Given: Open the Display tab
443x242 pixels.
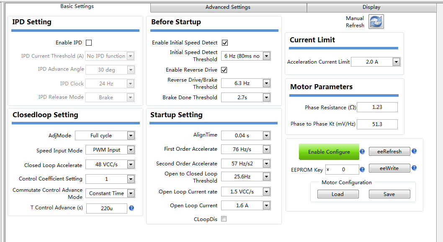Looking at the screenshot, I should [x=371, y=7].
